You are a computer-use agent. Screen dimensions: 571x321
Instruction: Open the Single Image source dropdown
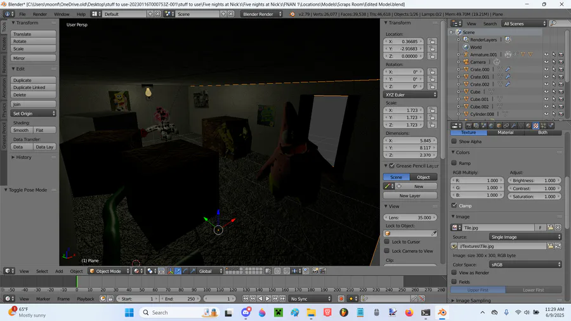click(x=525, y=237)
